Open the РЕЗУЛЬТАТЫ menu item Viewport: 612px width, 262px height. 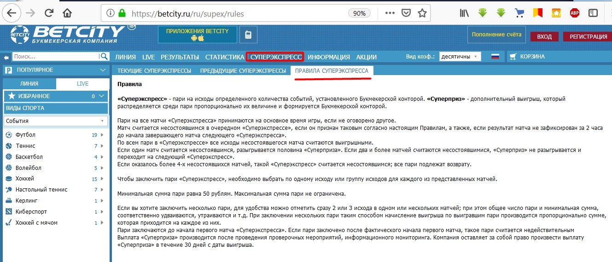tap(180, 57)
